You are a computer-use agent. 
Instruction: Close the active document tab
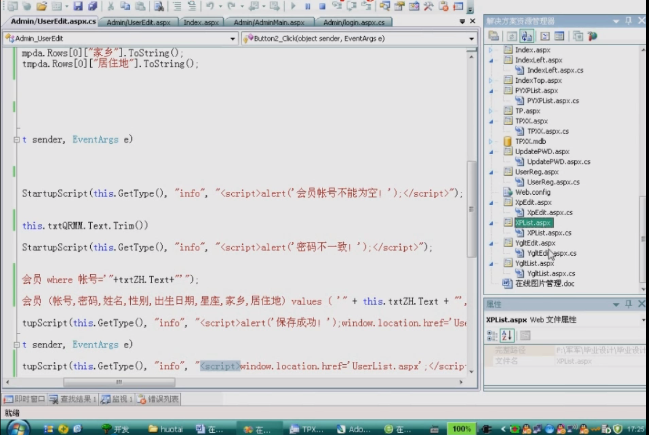point(473,21)
